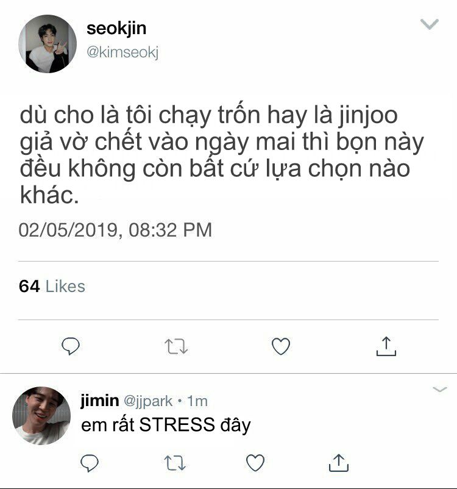Click the jimin display name
The image size is (457, 489).
pos(100,400)
